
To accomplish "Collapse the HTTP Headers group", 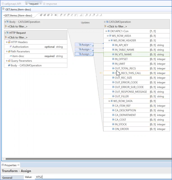I will (x=7, y=42).
